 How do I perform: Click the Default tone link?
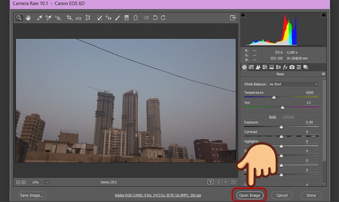(288, 117)
